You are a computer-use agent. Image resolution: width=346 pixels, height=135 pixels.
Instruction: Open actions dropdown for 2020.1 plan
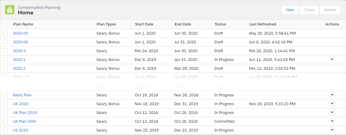click(332, 60)
